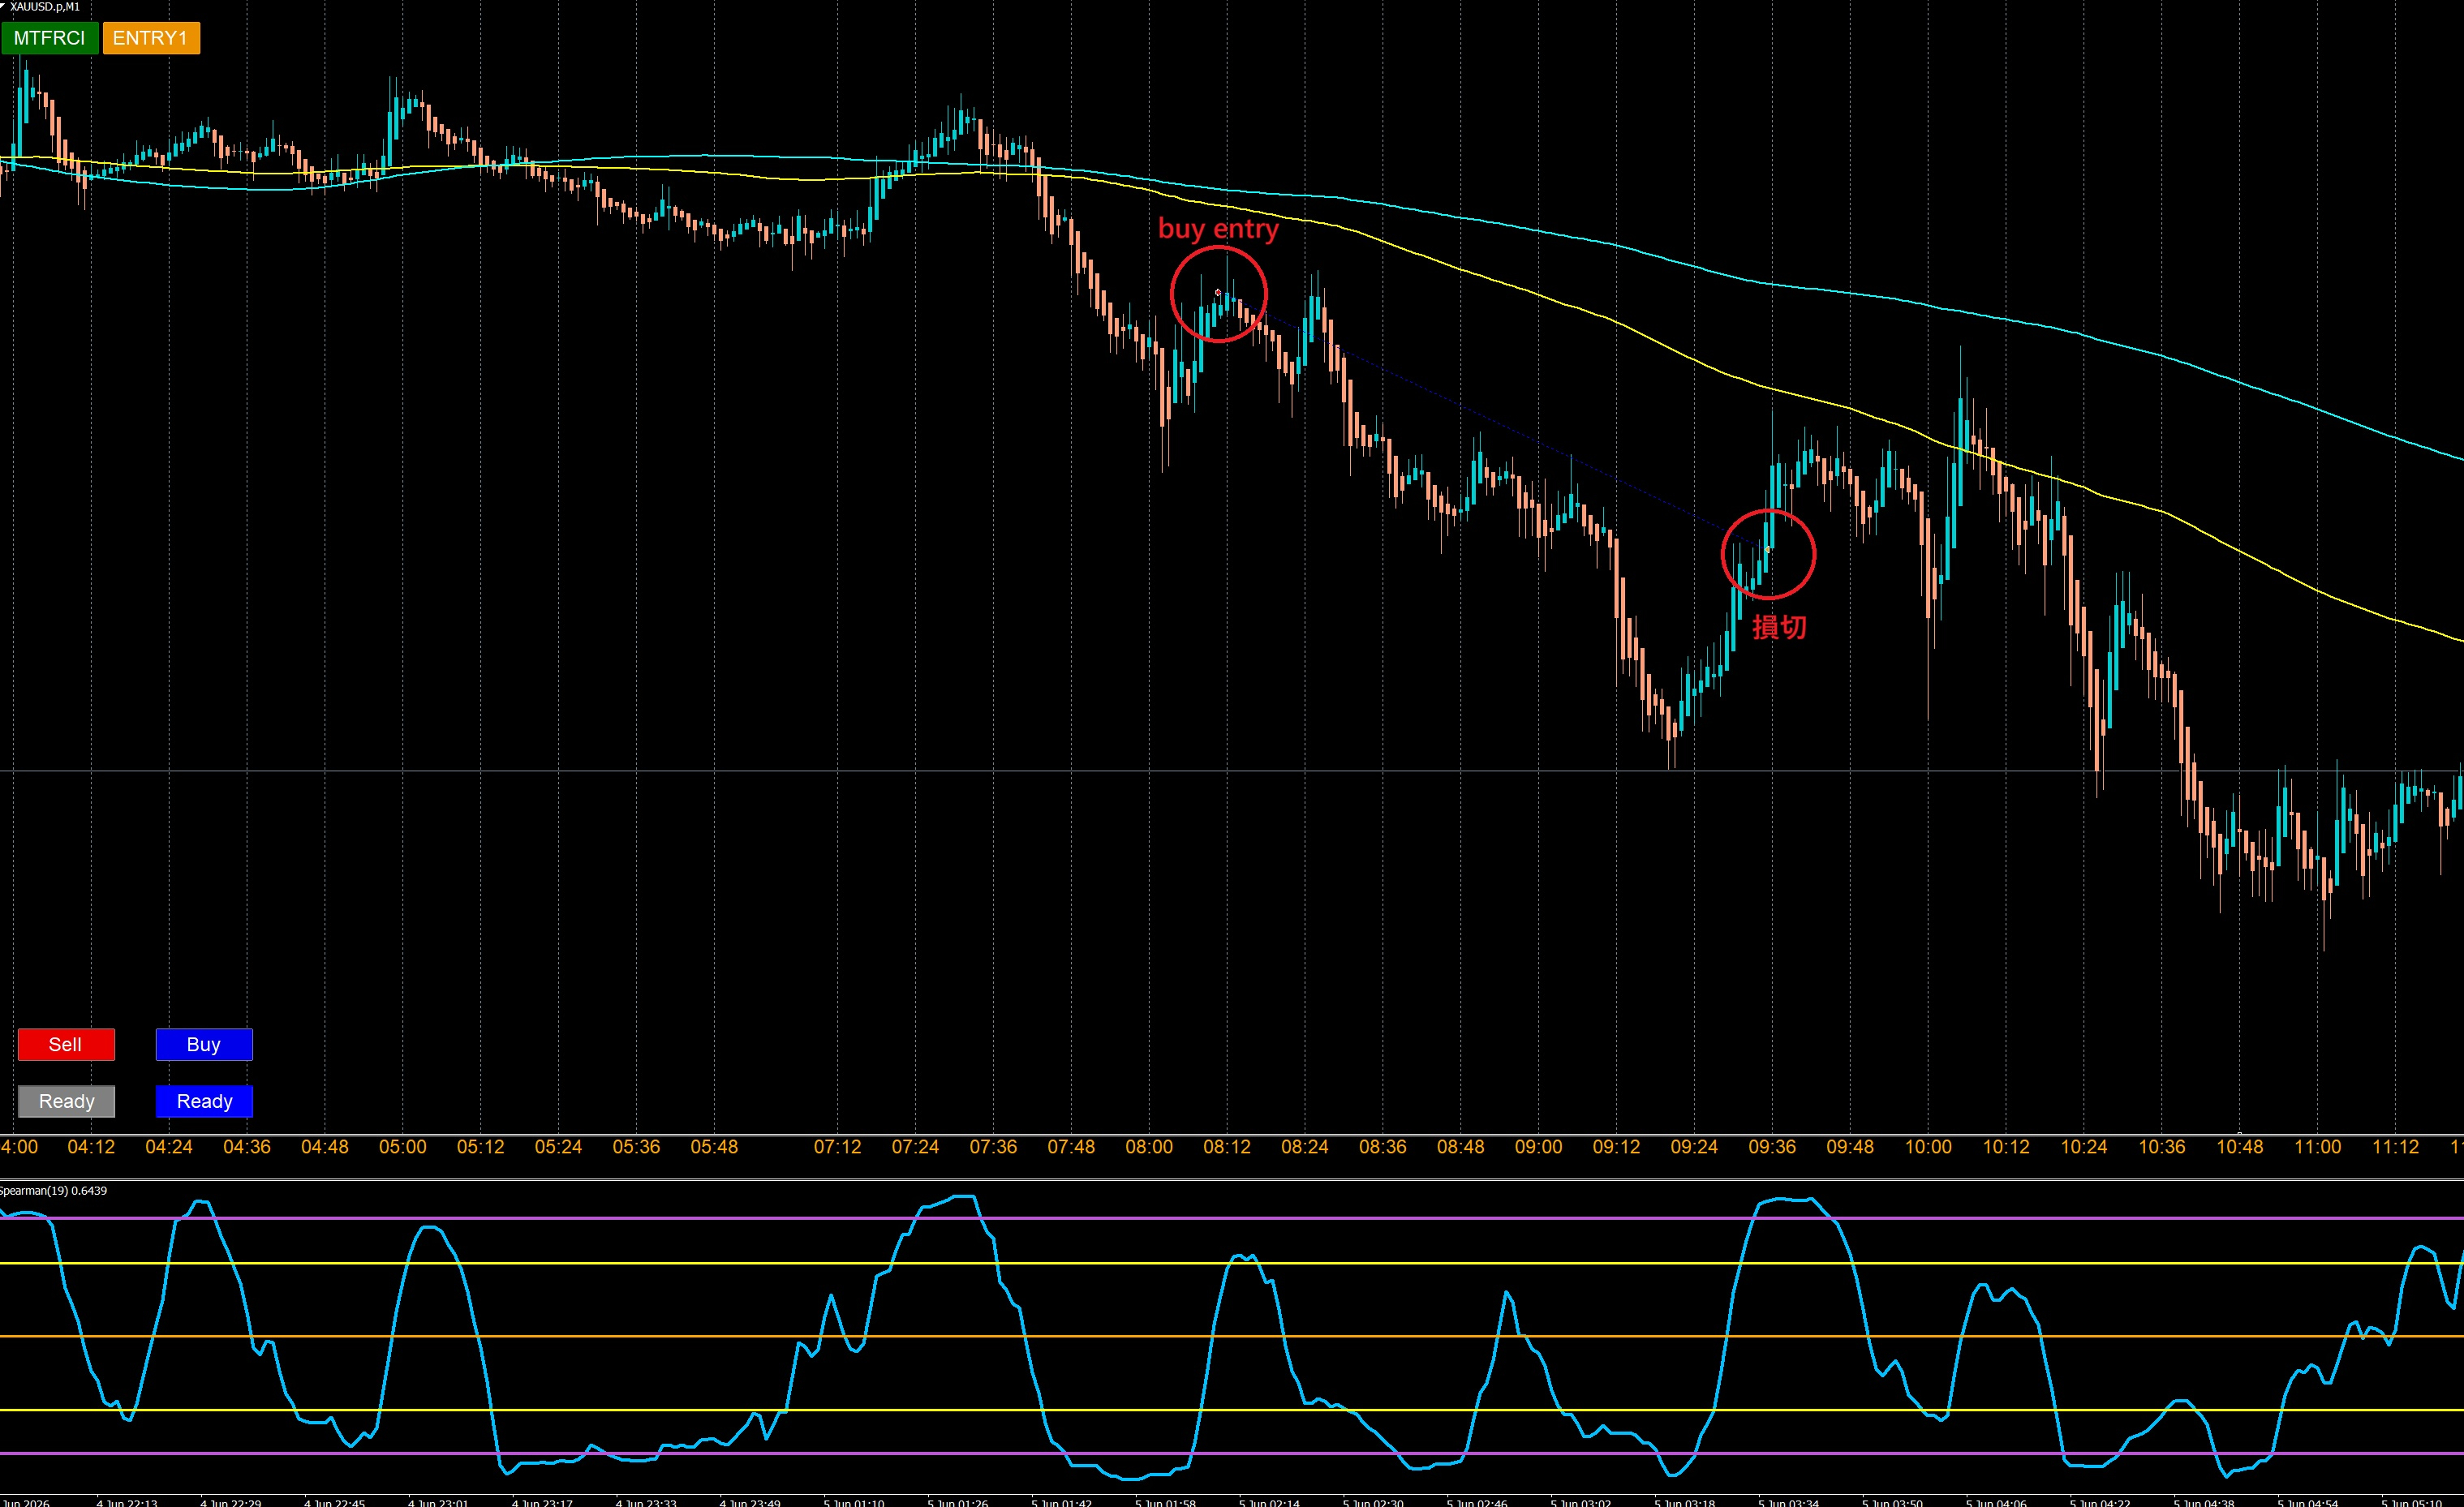Click the 08:24 time axis label
This screenshot has width=2464, height=1507.
pyautogui.click(x=1305, y=1147)
